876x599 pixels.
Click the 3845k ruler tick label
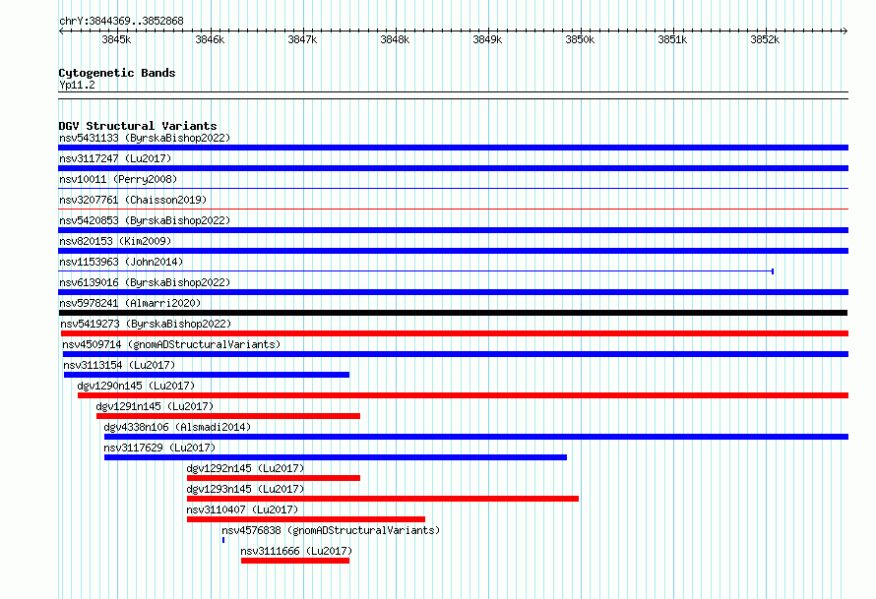coord(116,39)
